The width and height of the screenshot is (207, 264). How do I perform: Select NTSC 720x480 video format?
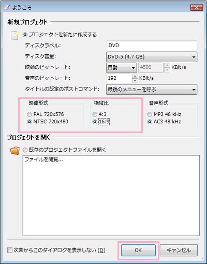pyautogui.click(x=29, y=122)
